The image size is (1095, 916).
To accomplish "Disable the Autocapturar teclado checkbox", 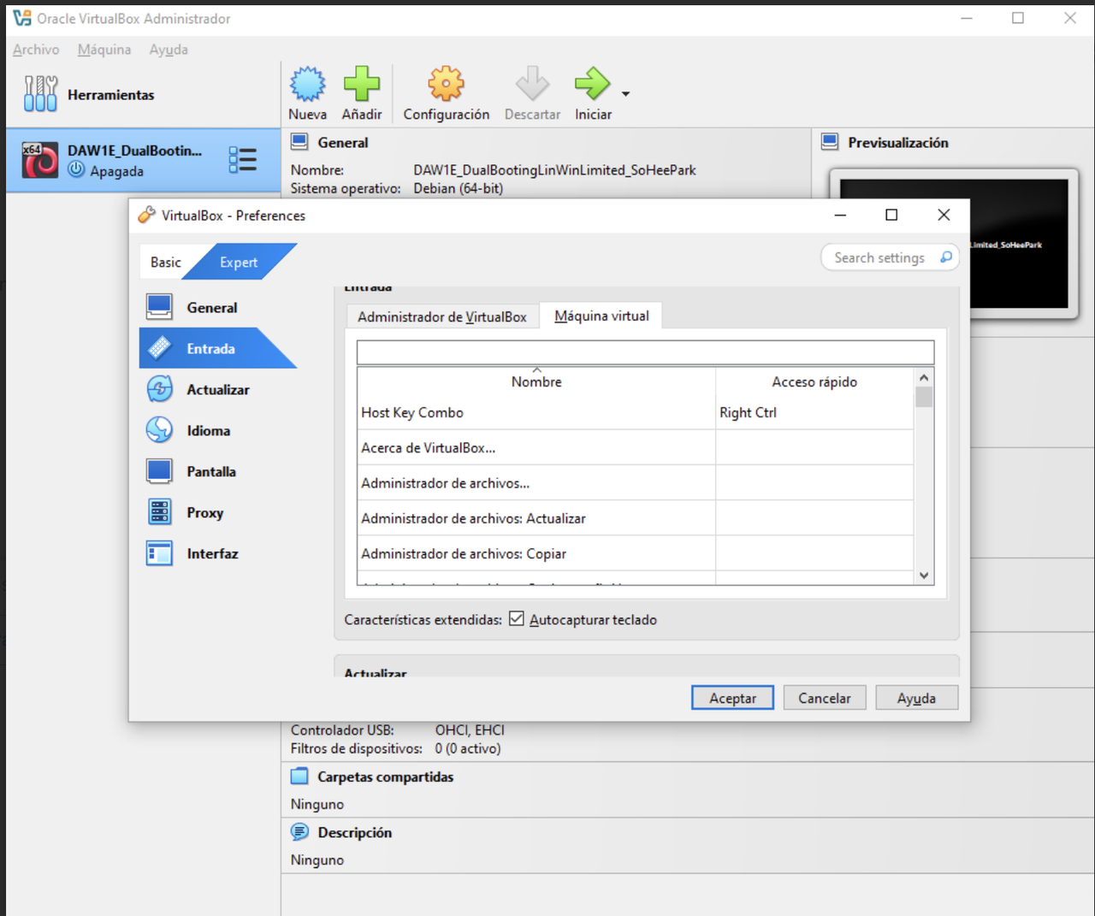I will [x=517, y=618].
